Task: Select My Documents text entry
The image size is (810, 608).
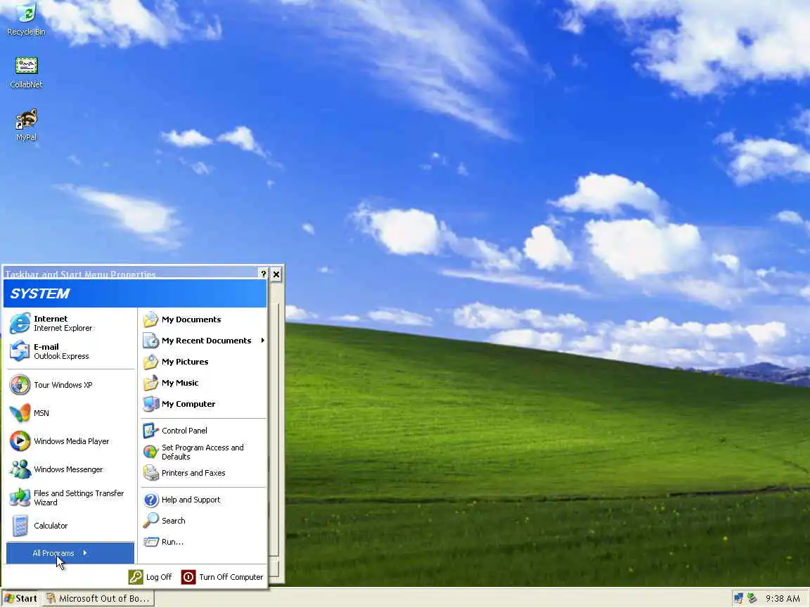Action: coord(191,319)
